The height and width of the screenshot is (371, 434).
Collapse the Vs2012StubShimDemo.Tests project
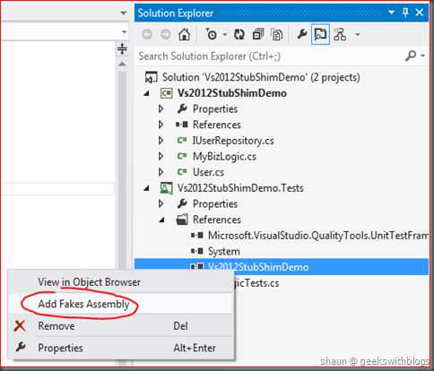[146, 188]
